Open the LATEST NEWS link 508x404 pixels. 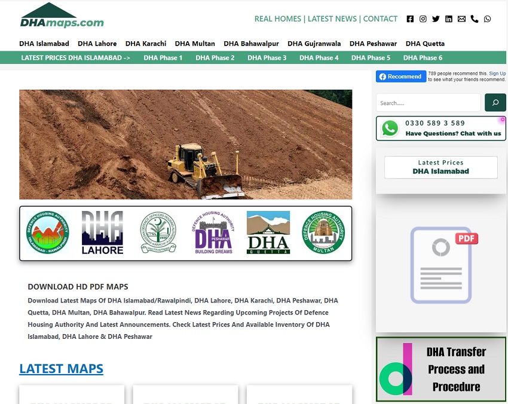point(332,19)
